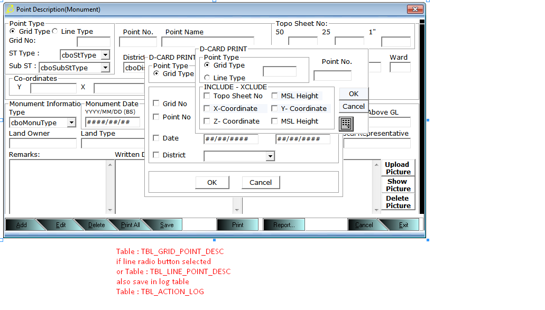Expand the cboSubStType combo box
Image resolution: width=545 pixels, height=310 pixels.
click(x=105, y=68)
